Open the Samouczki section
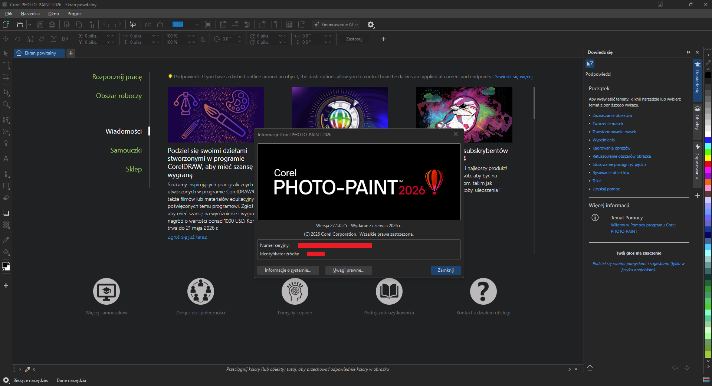The height and width of the screenshot is (386, 712). click(x=126, y=150)
